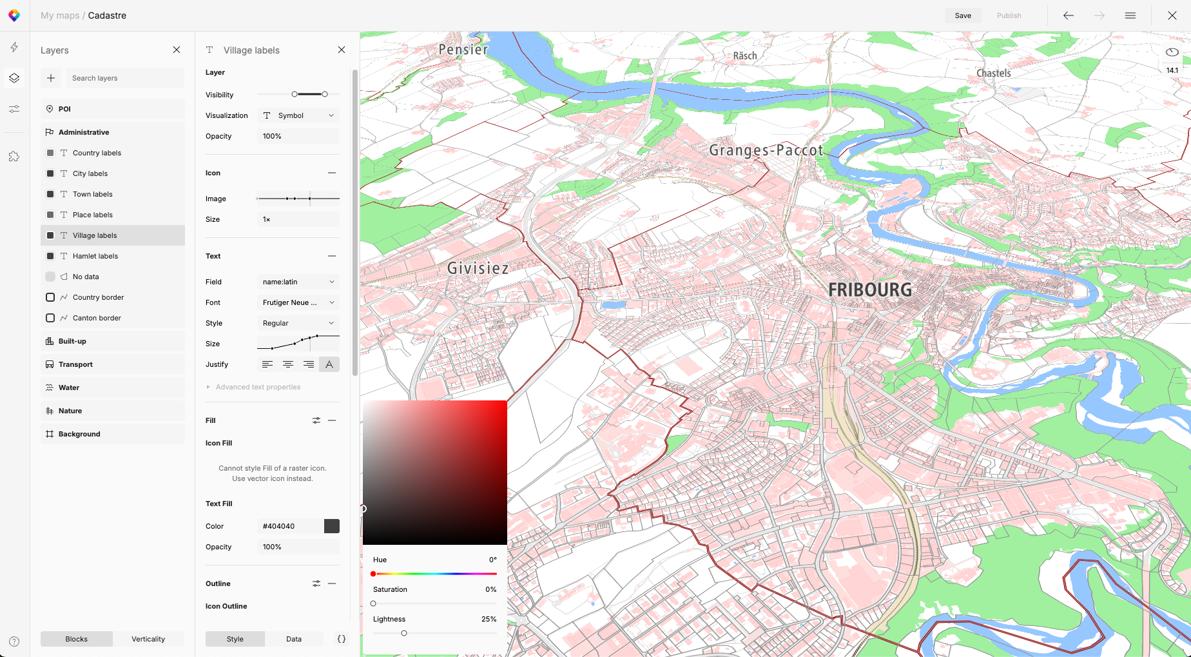The image size is (1191, 657).
Task: Switch to the Data tab
Action: click(x=294, y=639)
